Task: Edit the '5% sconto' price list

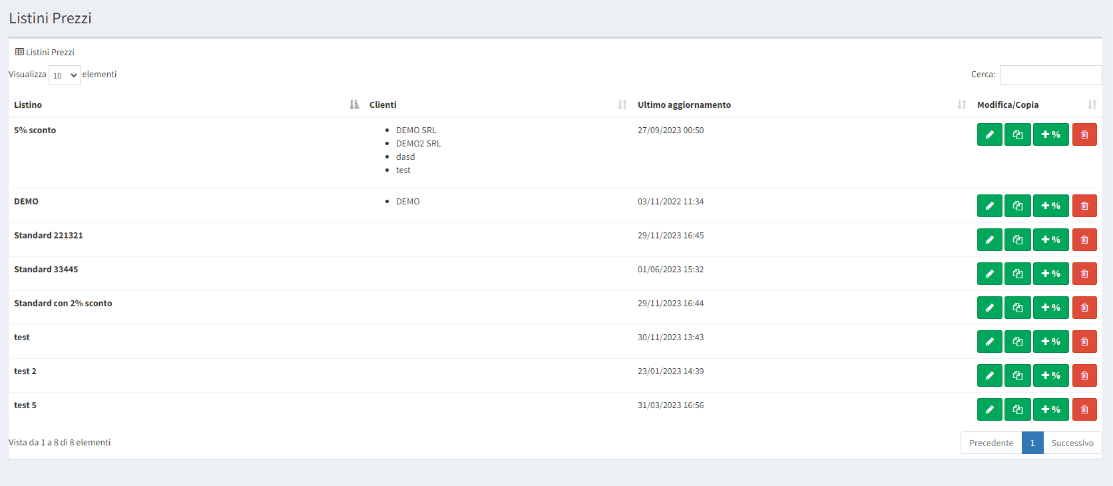Action: (989, 134)
